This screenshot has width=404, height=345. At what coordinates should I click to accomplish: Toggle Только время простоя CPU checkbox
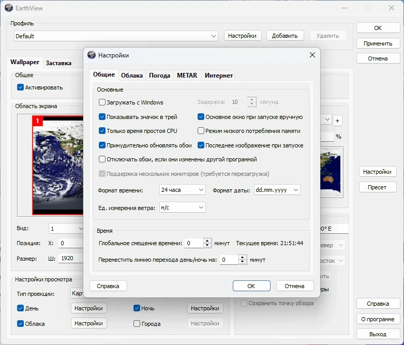(102, 131)
